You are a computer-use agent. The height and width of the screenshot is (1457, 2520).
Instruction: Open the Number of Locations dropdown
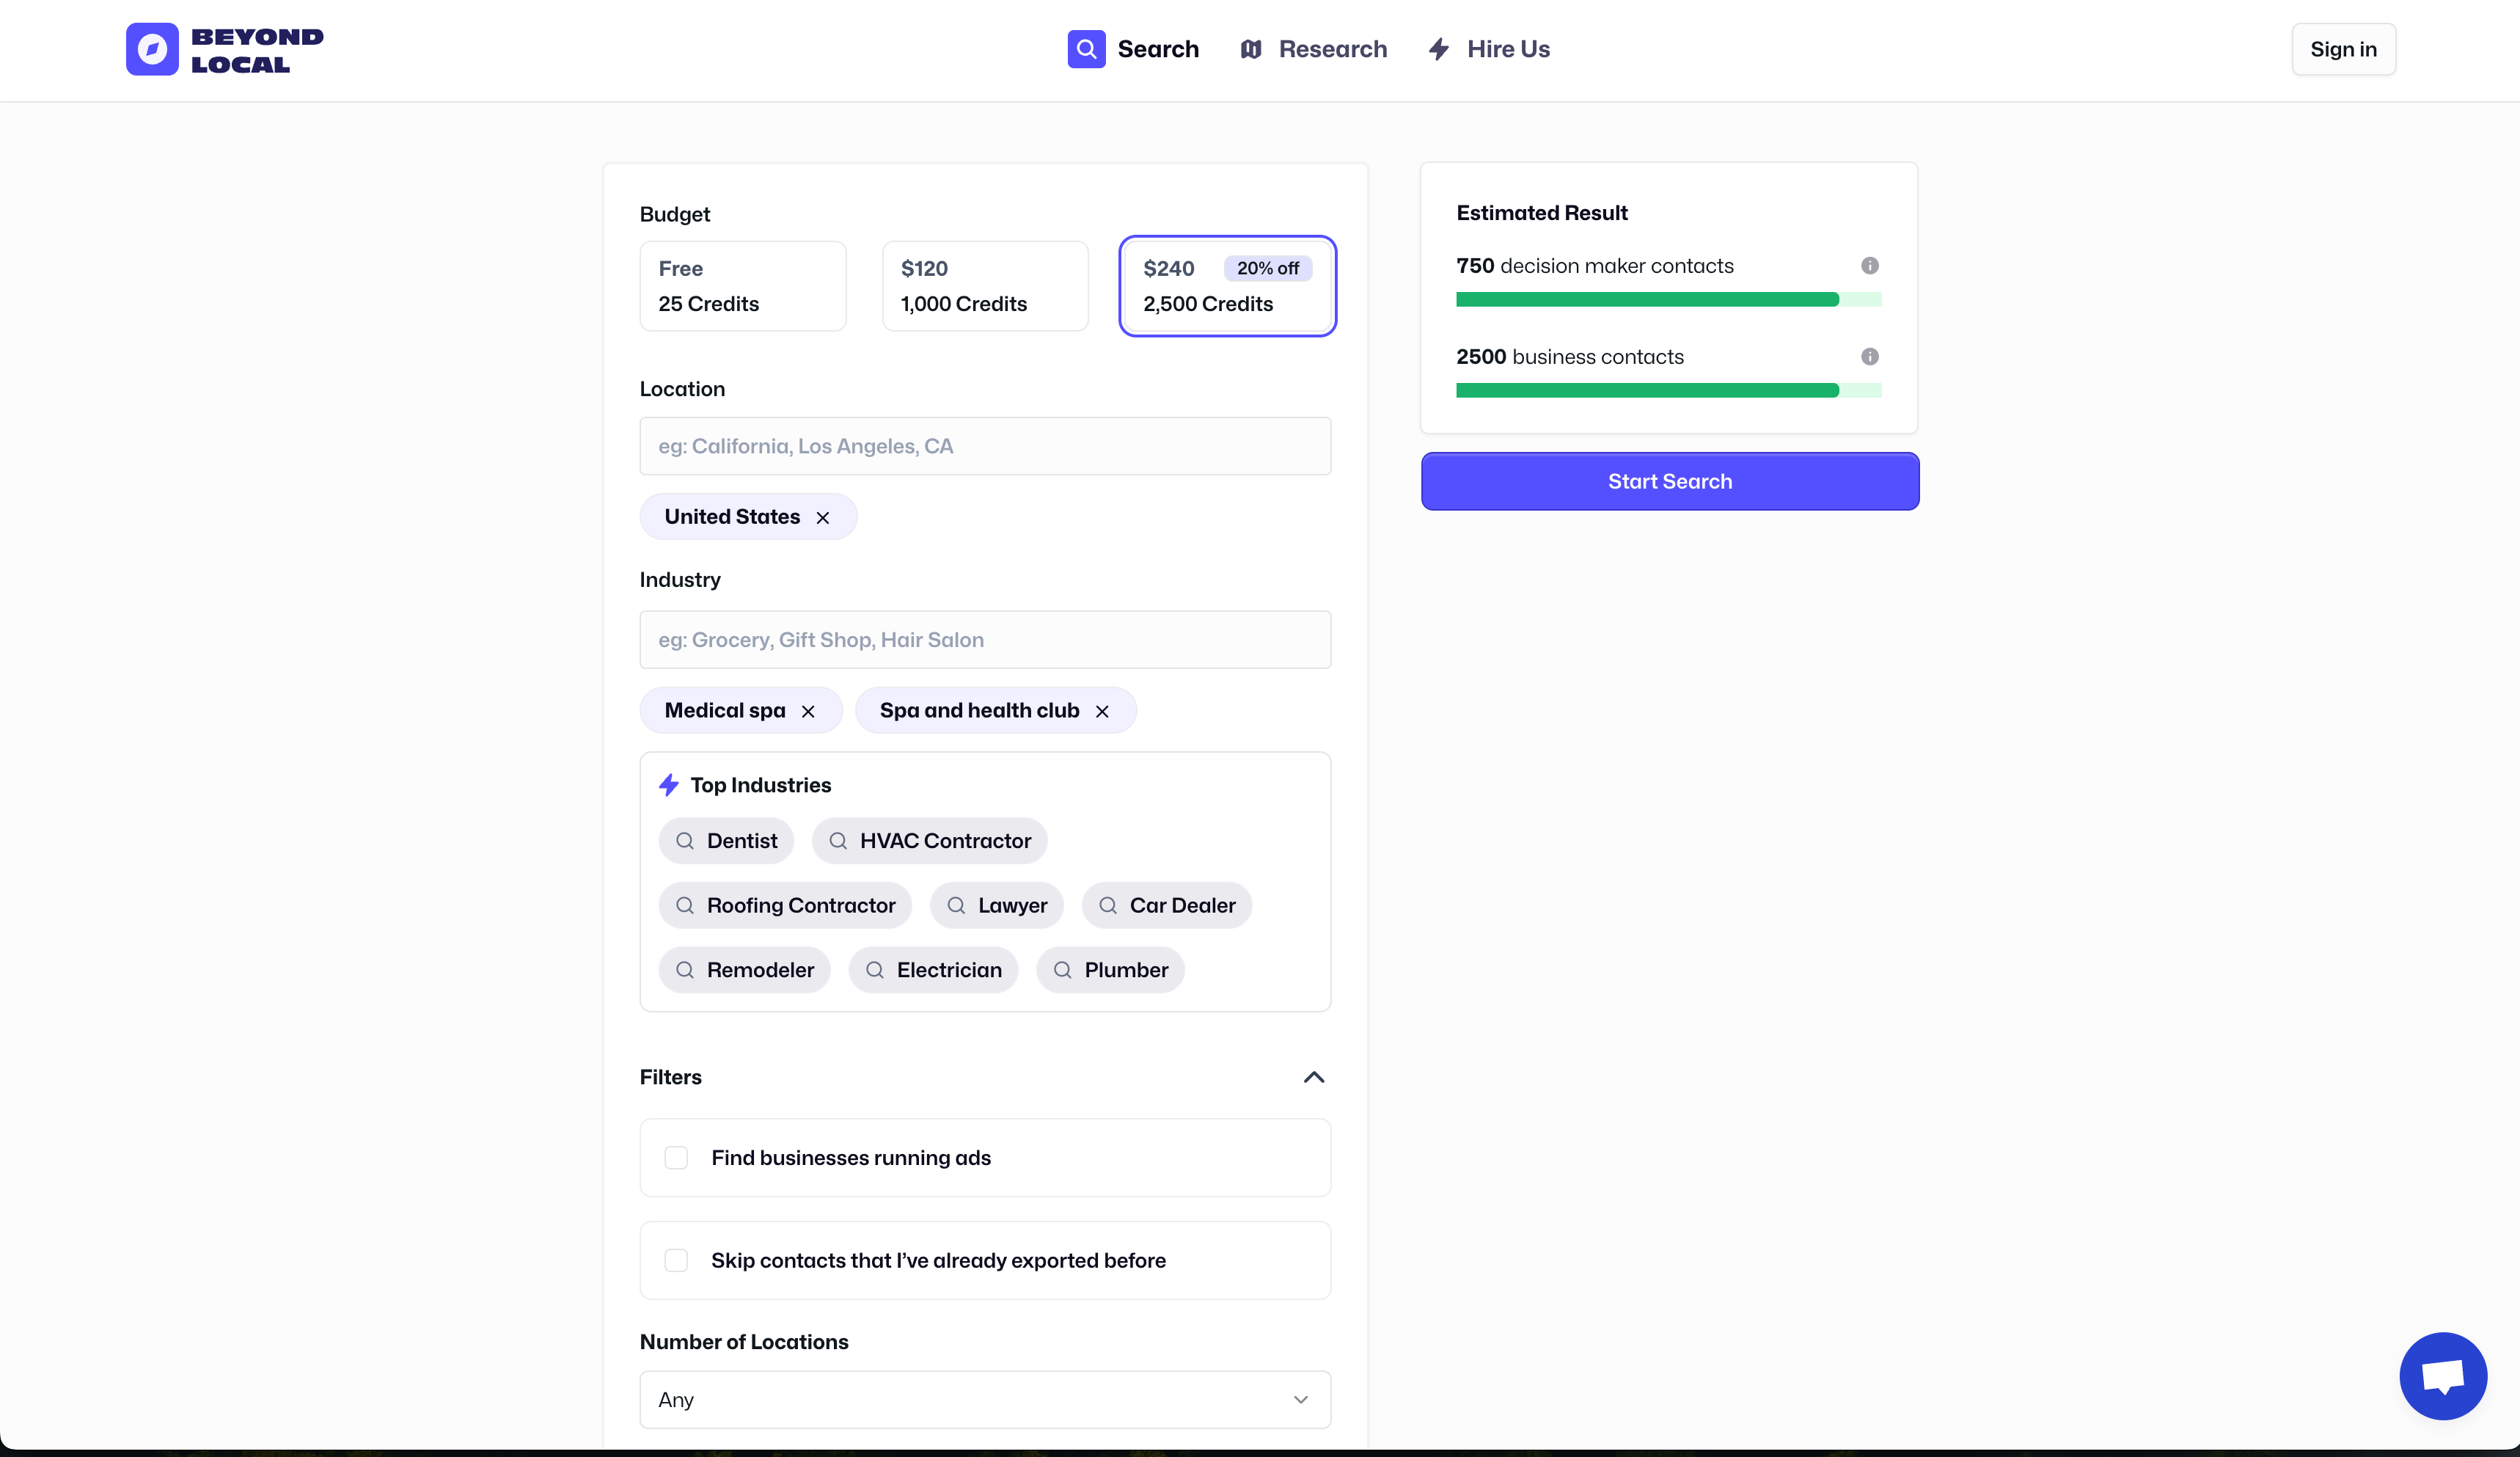click(984, 1399)
